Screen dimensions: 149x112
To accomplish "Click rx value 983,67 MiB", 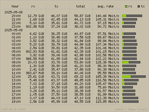I will tap(35, 73).
